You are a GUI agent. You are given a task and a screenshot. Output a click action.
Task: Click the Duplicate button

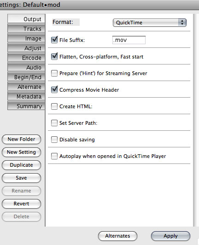(x=21, y=165)
